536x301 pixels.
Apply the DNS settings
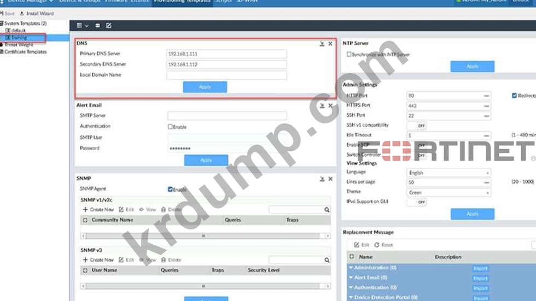205,87
